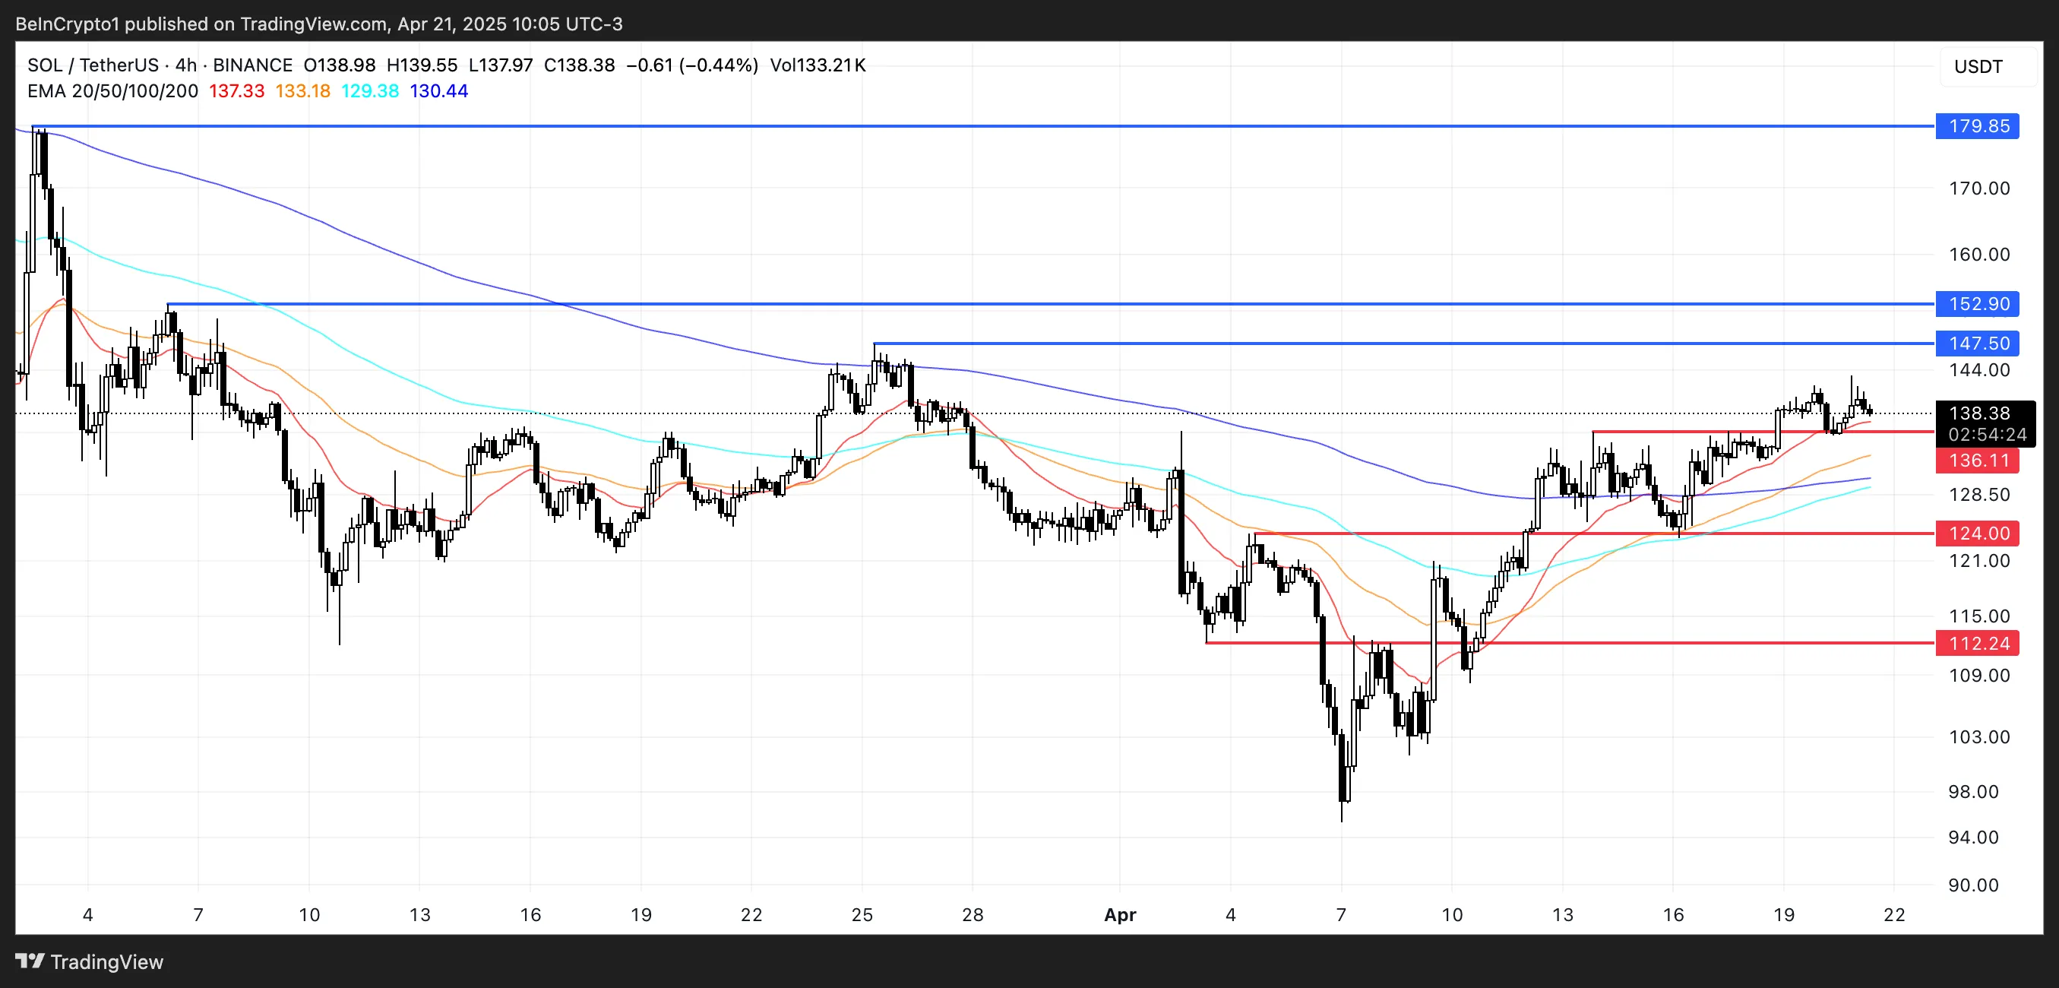
Task: Click the 170.00 price axis tick
Action: (x=1979, y=188)
